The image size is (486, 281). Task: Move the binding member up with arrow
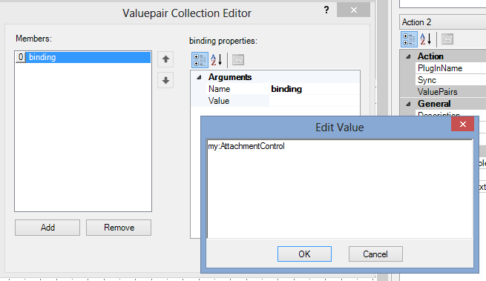[x=165, y=59]
